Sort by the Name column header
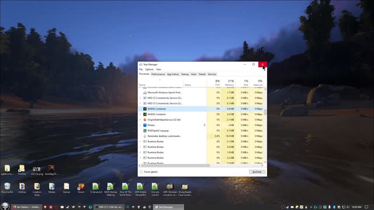374x210 pixels. pos(161,83)
